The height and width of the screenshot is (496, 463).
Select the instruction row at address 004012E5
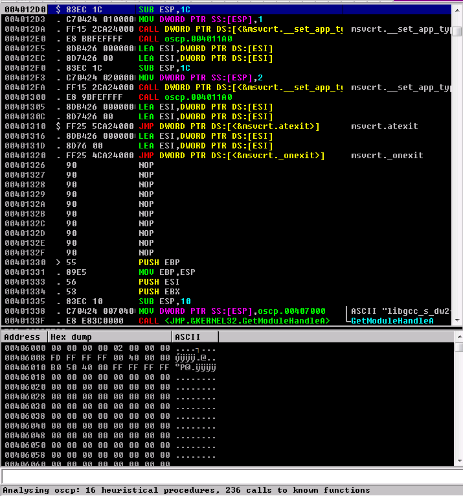pyautogui.click(x=226, y=49)
